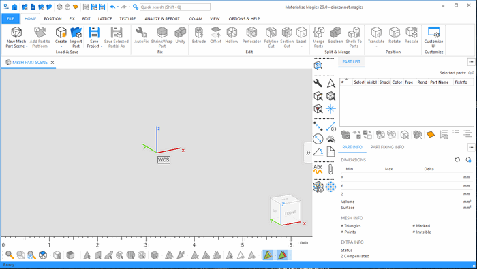Open the FILE menu button
477x269 pixels.
(10, 19)
